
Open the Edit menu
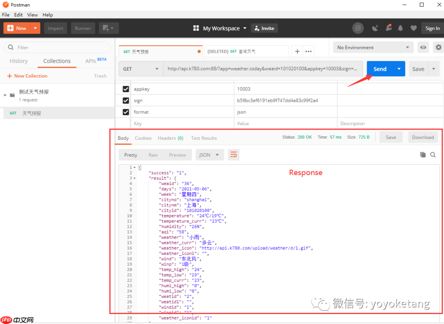tap(18, 15)
